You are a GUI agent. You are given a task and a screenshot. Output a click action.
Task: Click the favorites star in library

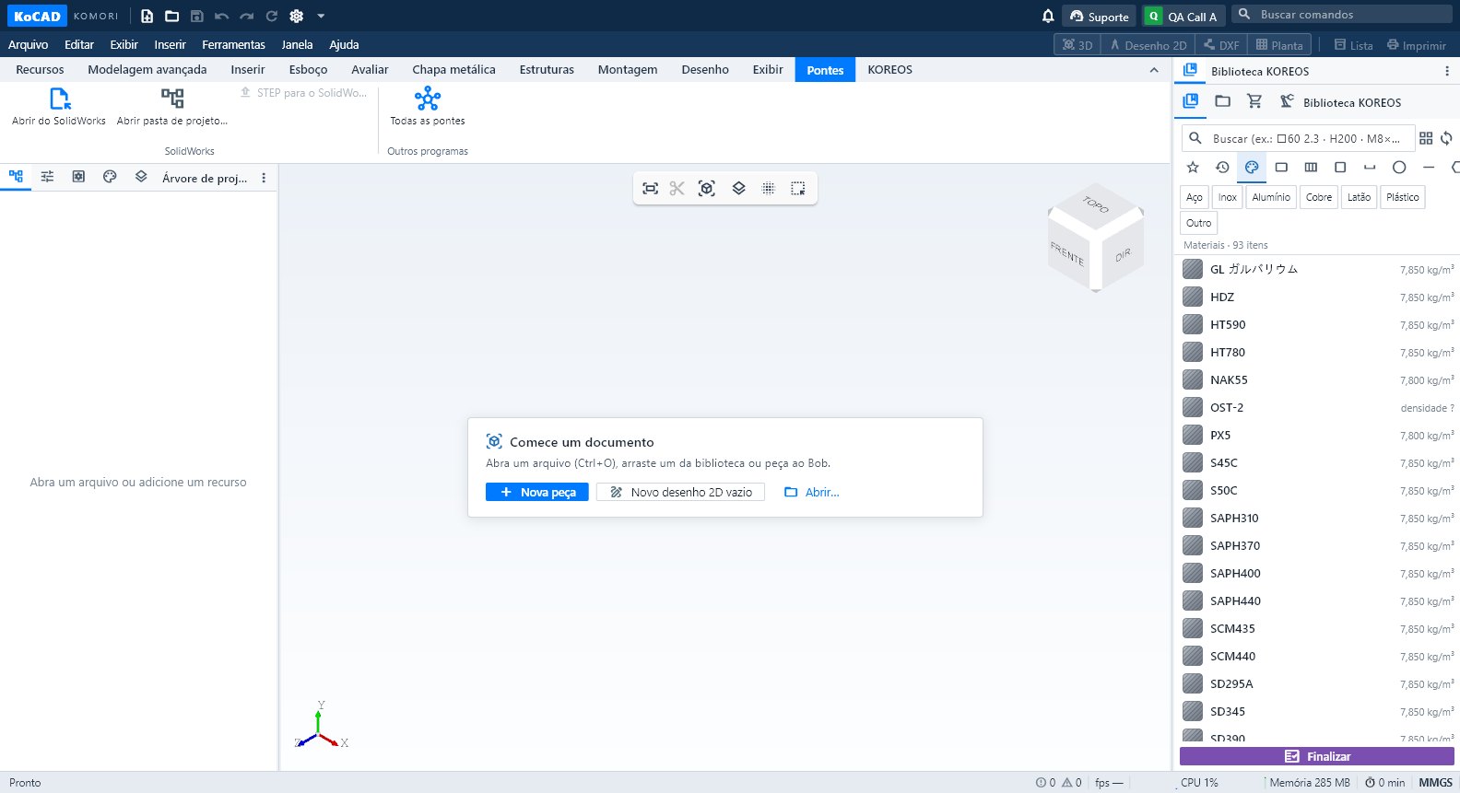pos(1193,167)
